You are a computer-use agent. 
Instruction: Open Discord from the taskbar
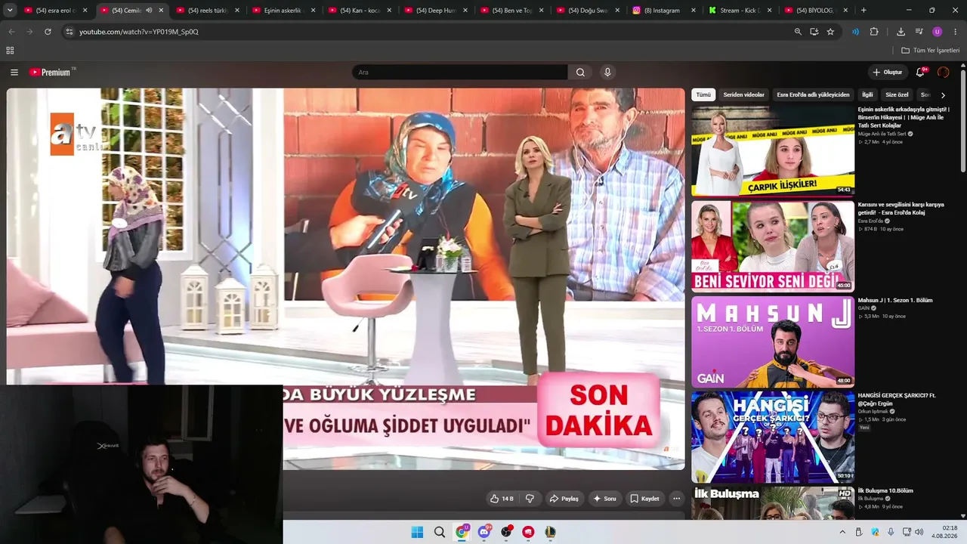point(484,532)
